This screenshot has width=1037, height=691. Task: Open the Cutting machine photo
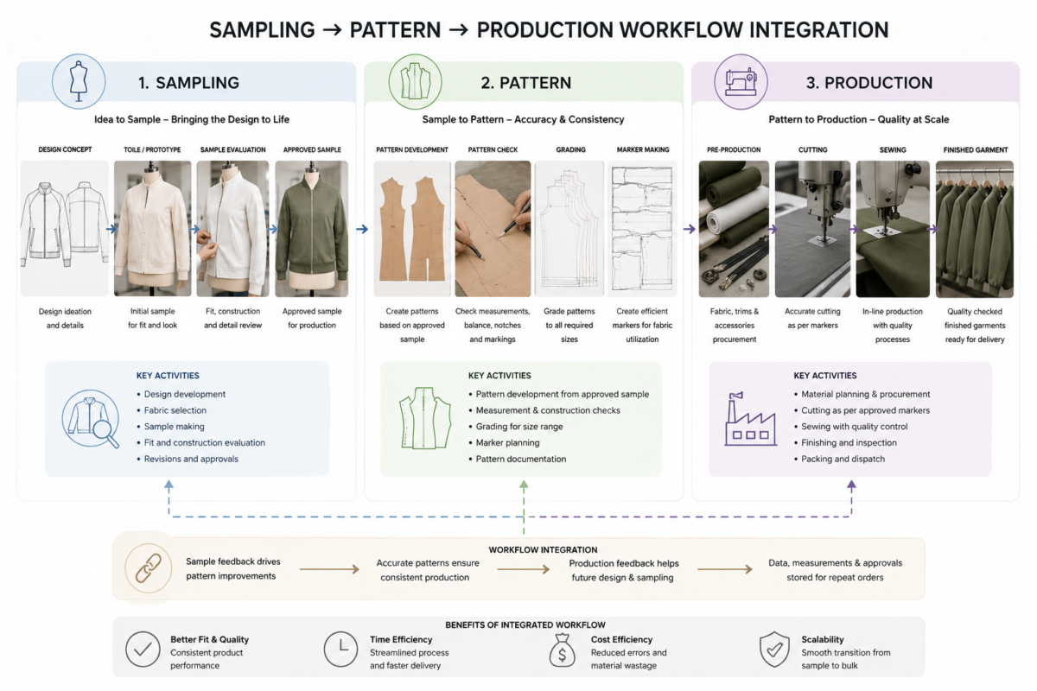tap(812, 229)
